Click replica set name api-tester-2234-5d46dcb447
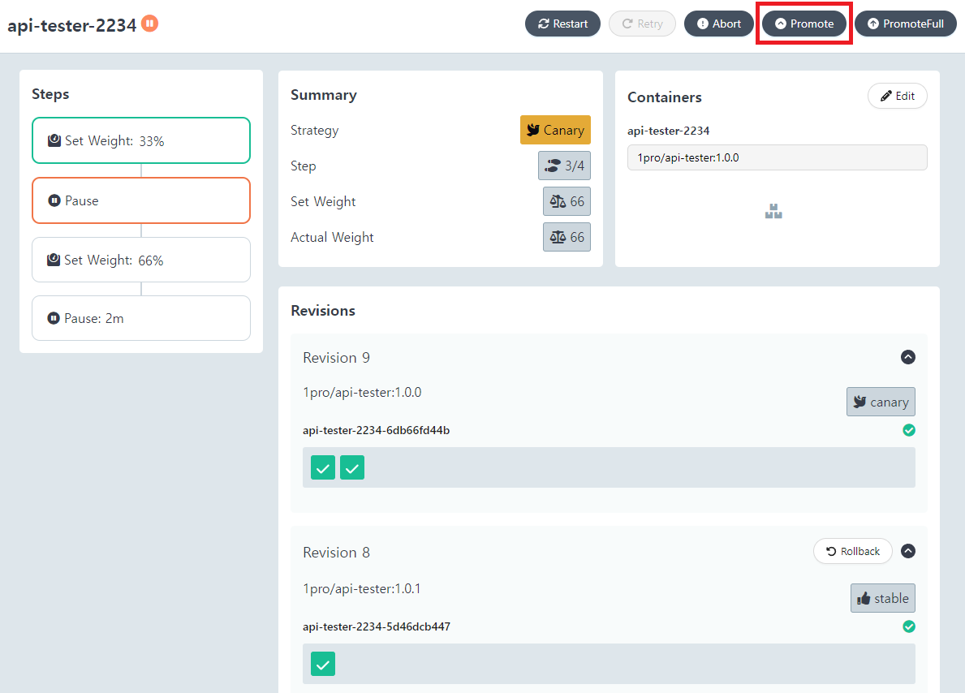The width and height of the screenshot is (965, 693). tap(376, 626)
